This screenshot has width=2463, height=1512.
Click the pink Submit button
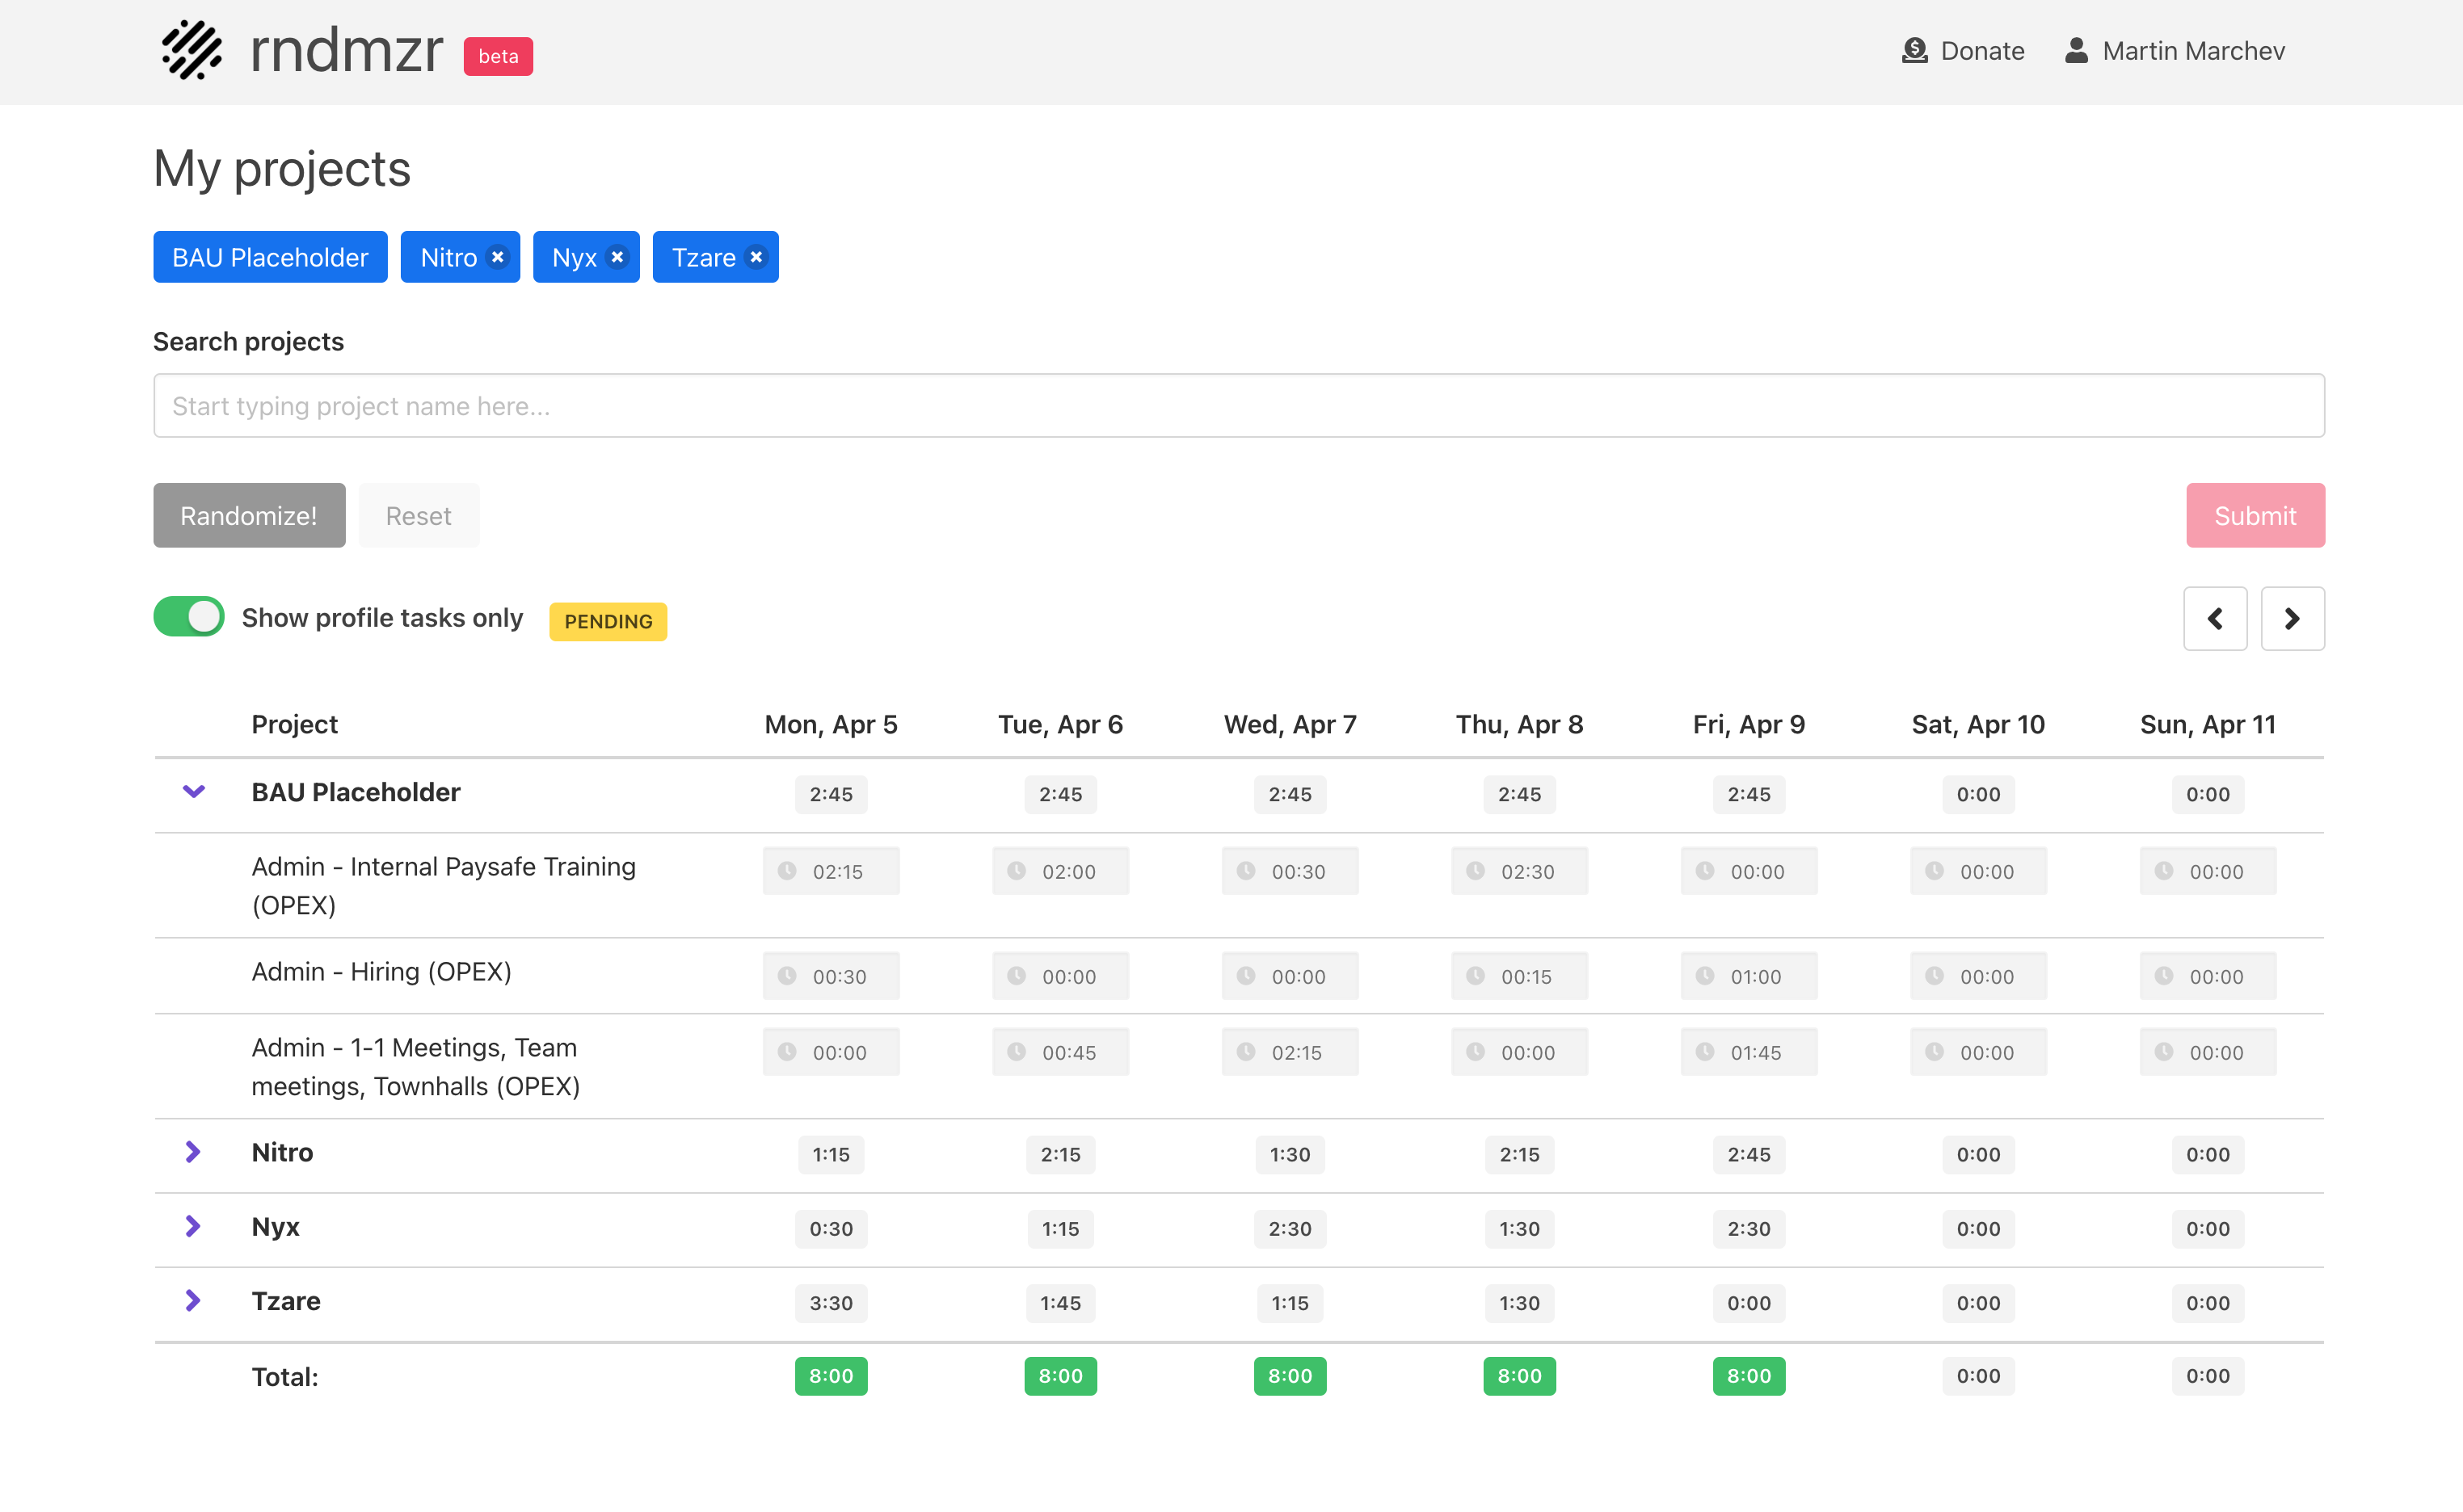[2254, 516]
